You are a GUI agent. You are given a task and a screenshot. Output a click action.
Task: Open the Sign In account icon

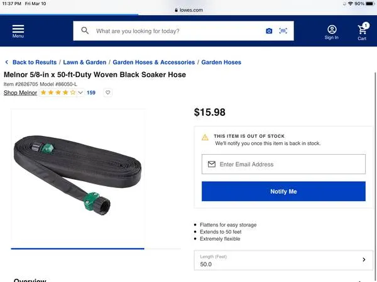click(331, 31)
